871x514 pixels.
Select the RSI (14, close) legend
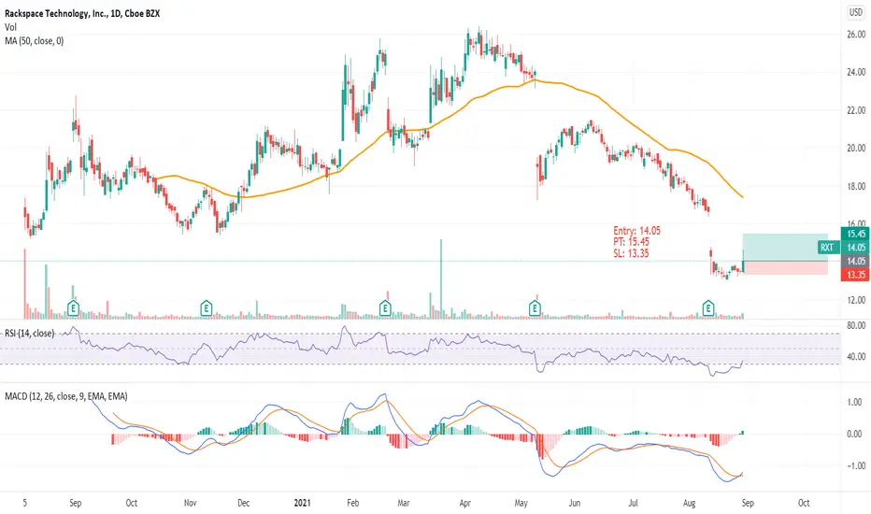click(30, 334)
